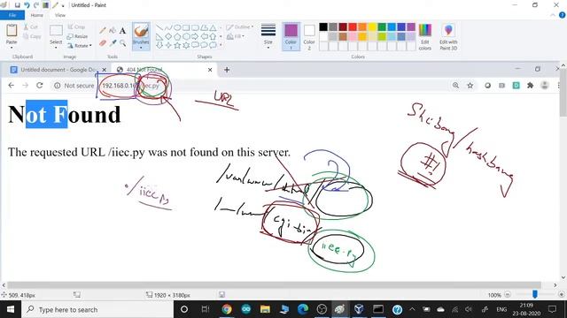Screen dimensions: 567x318
Task: Click Edit with Paint 3D
Action: (x=448, y=36)
